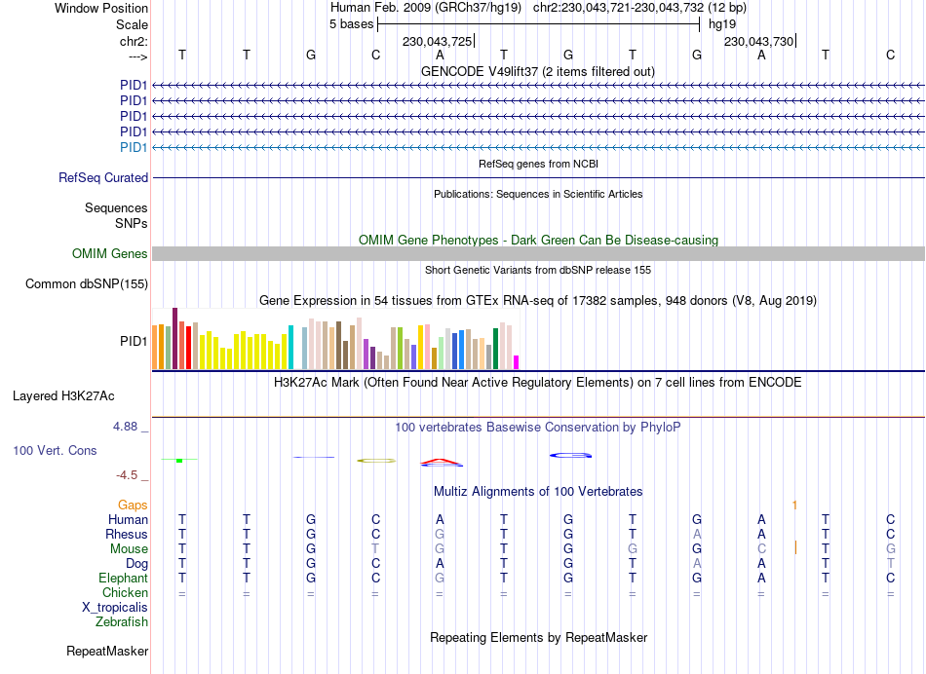Click the Common dbSNP(155) label
This screenshot has width=926, height=674.
pyautogui.click(x=87, y=283)
